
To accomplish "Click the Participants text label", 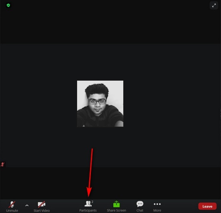I will 88,210.
